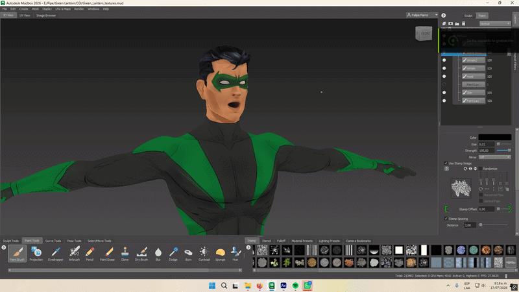Enable the Randomize checkbox
This screenshot has width=519, height=292.
pyautogui.click(x=480, y=169)
